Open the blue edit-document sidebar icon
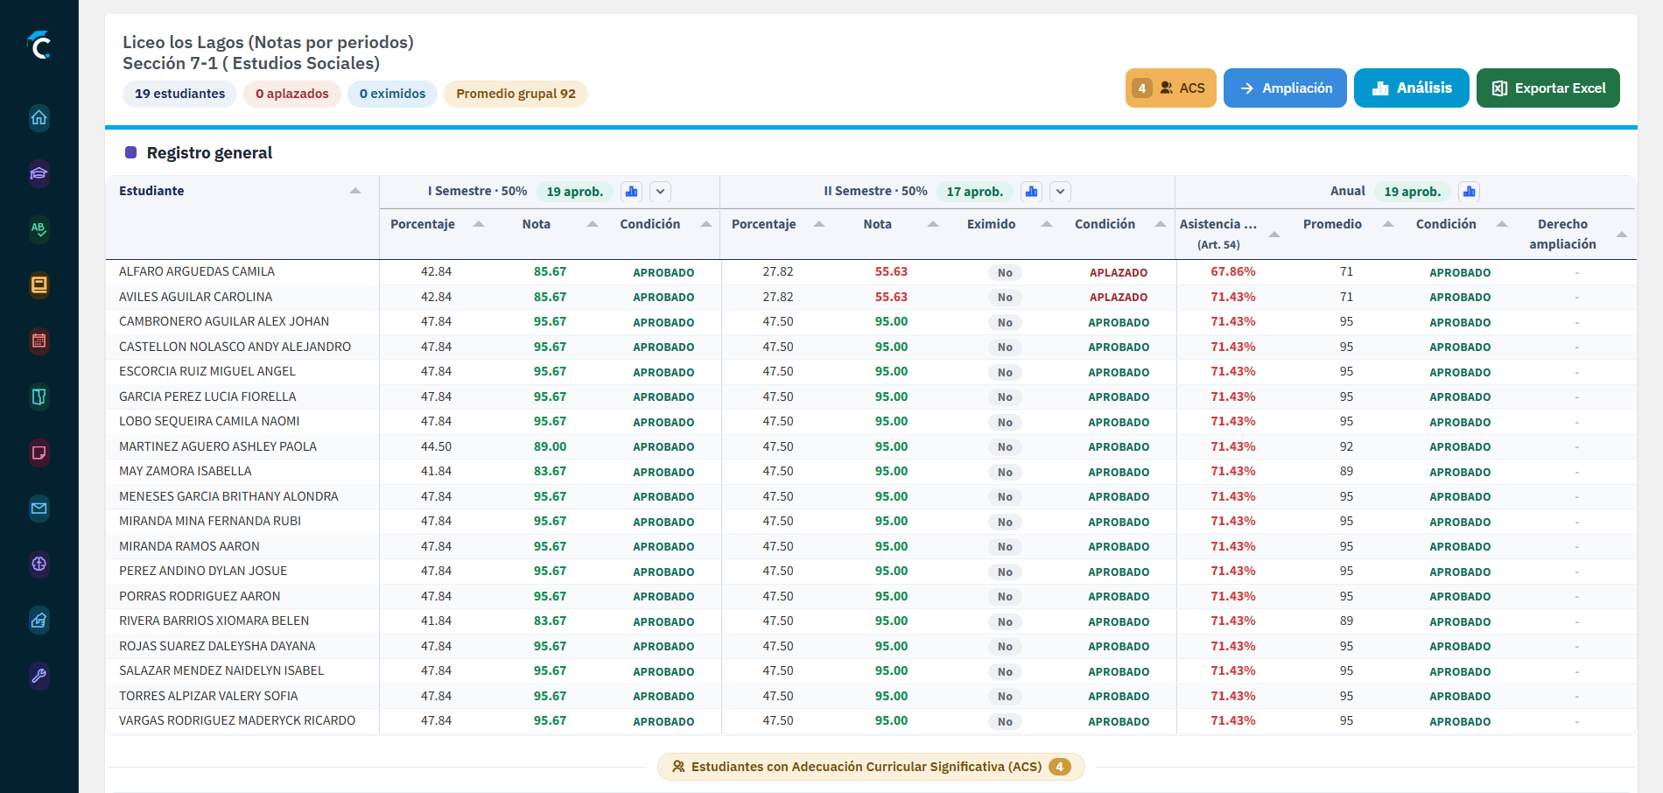1663x793 pixels. click(39, 620)
